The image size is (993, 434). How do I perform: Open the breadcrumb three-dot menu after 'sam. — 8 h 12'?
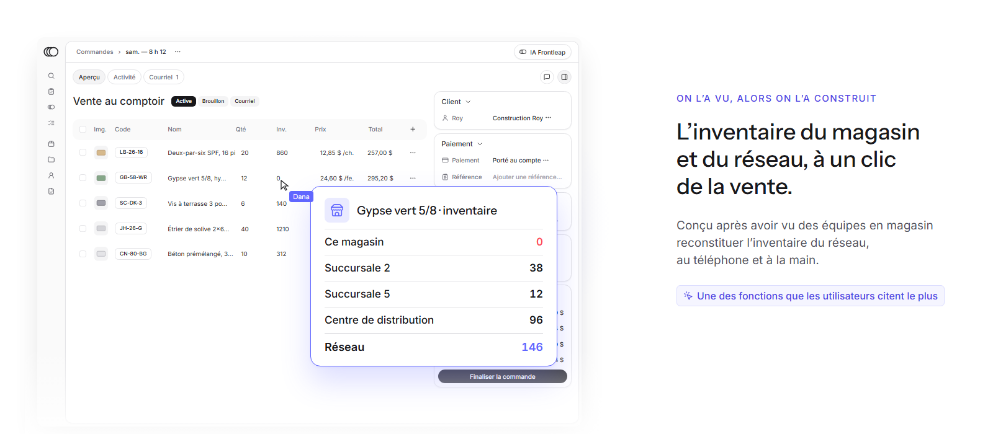point(177,52)
